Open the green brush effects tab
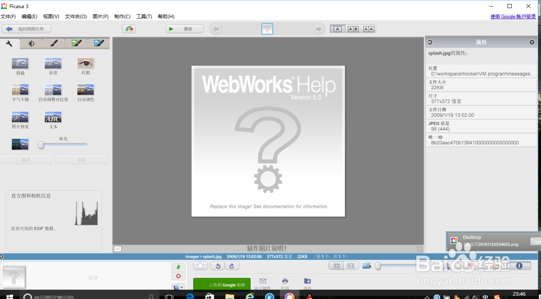Screen dimensions: 541x299 click(x=76, y=43)
